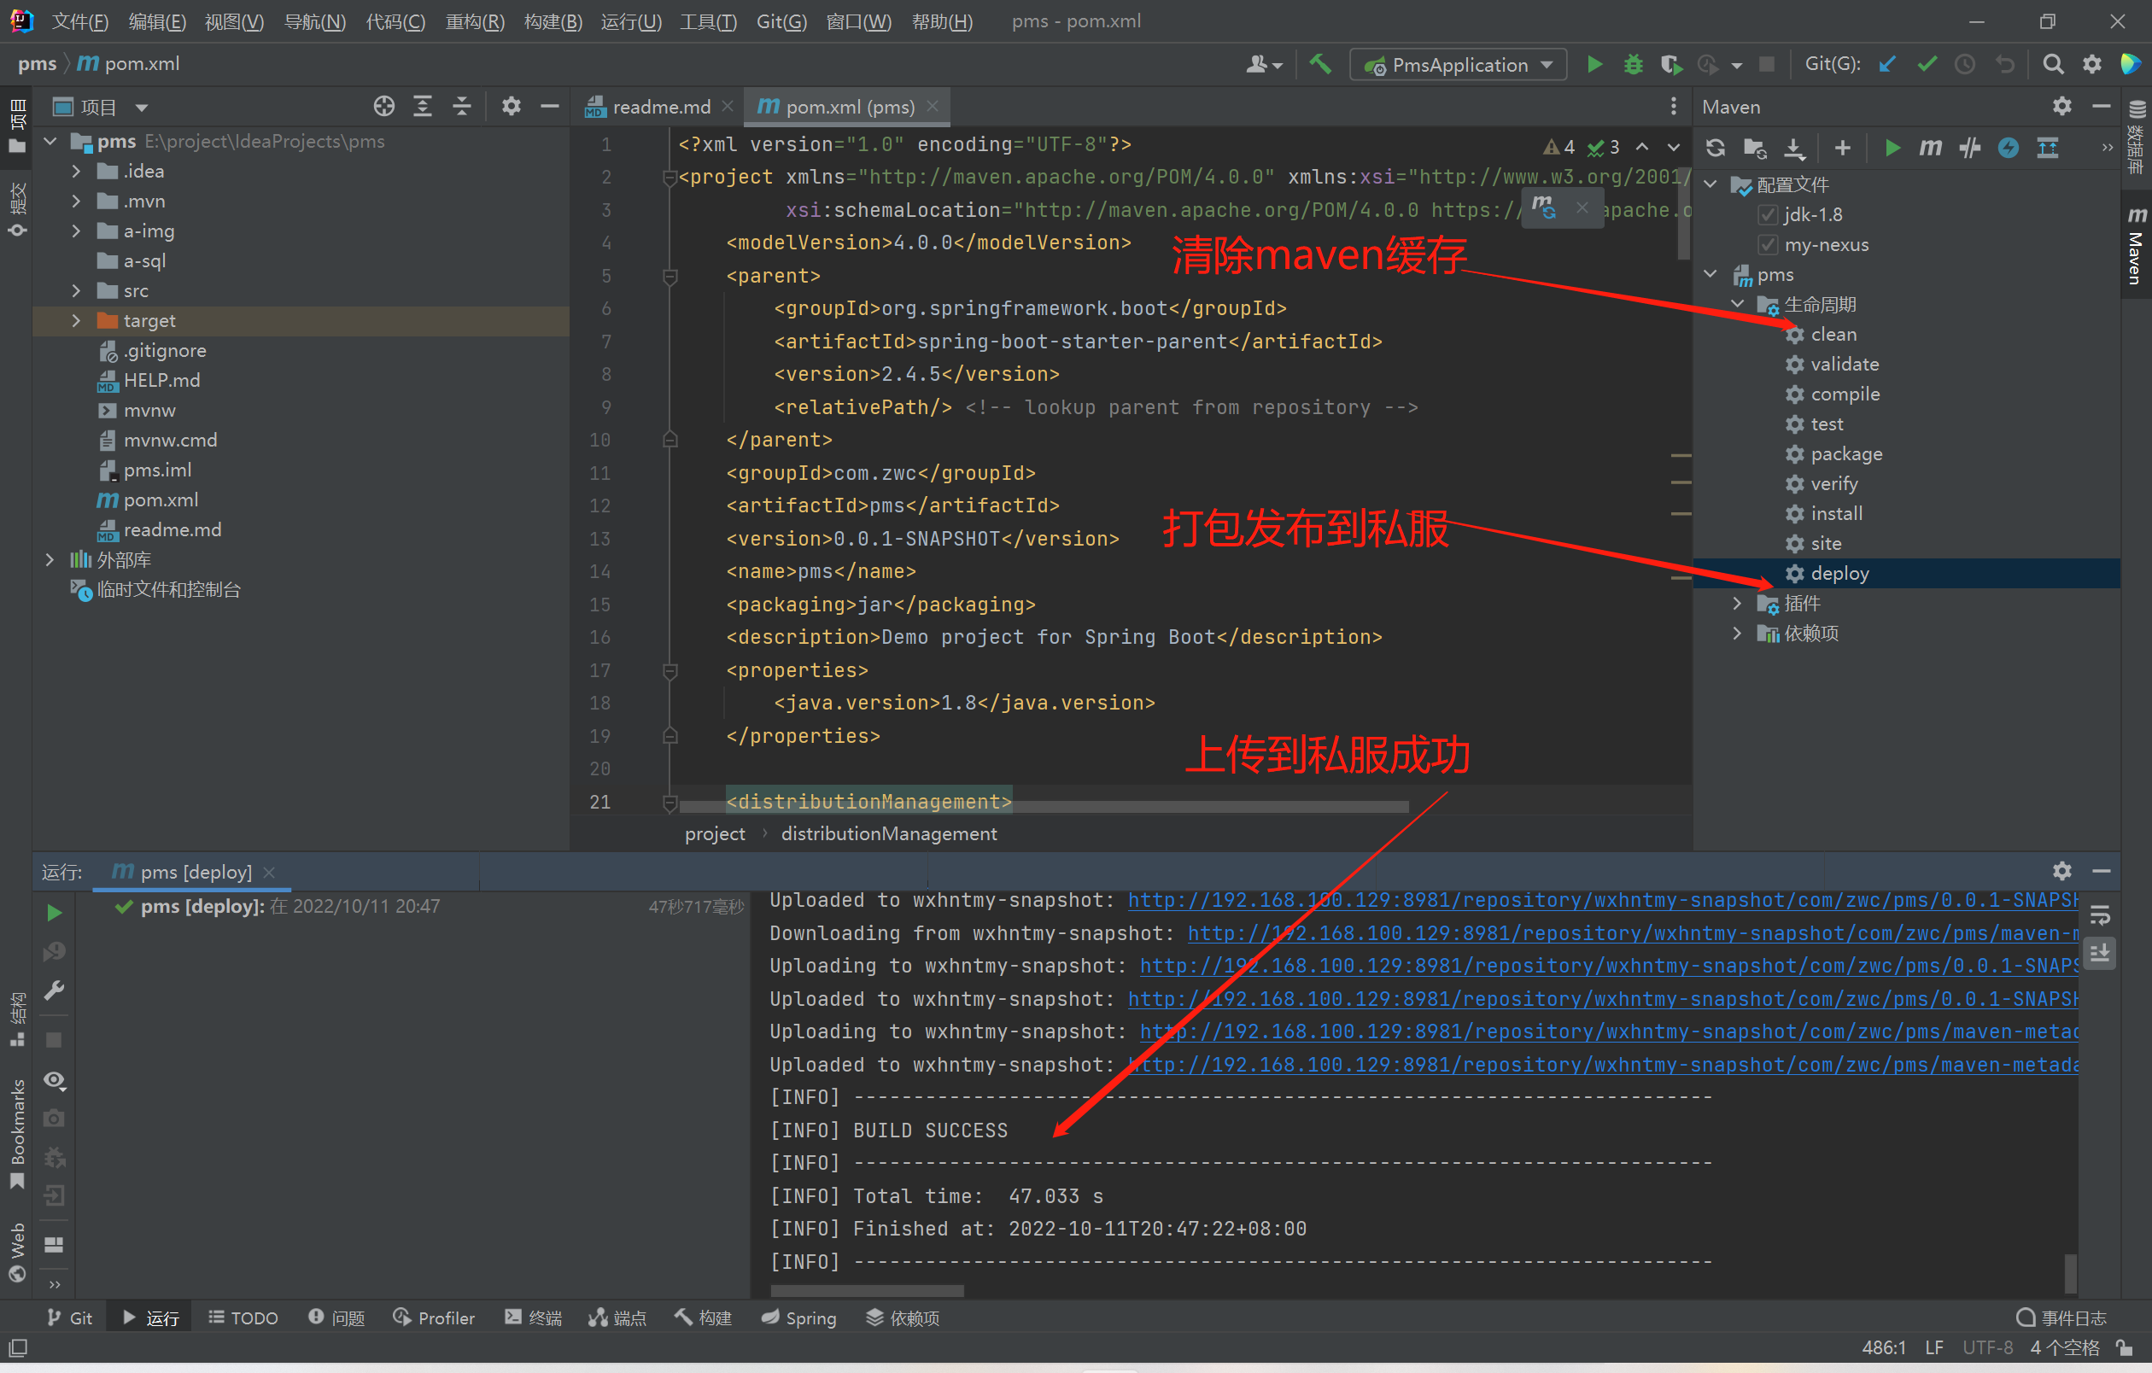The height and width of the screenshot is (1373, 2152).
Task: Select clean lifecycle goal
Action: 1833,334
